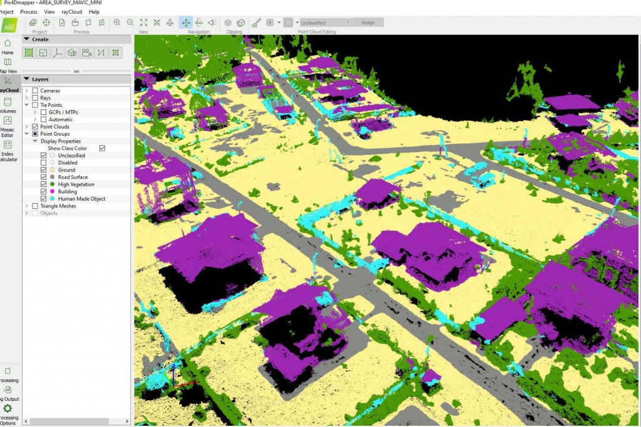Click the cyan Human Made Object color swatch
Viewport: 641px width, 427px height.
click(52, 199)
